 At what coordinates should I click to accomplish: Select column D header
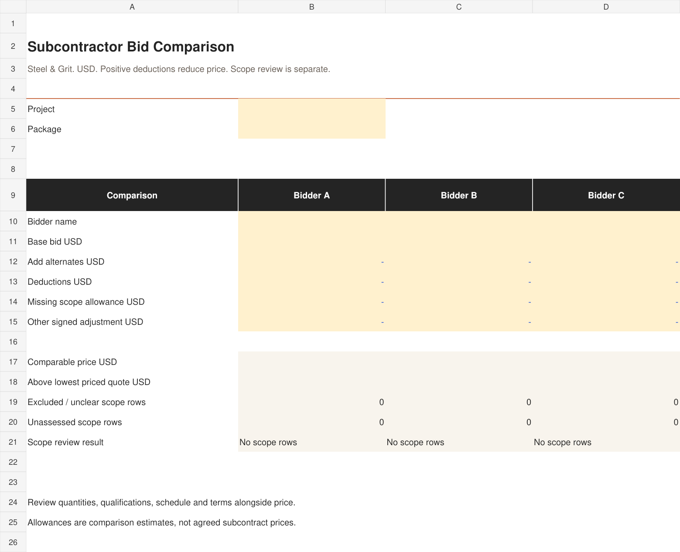click(x=606, y=7)
